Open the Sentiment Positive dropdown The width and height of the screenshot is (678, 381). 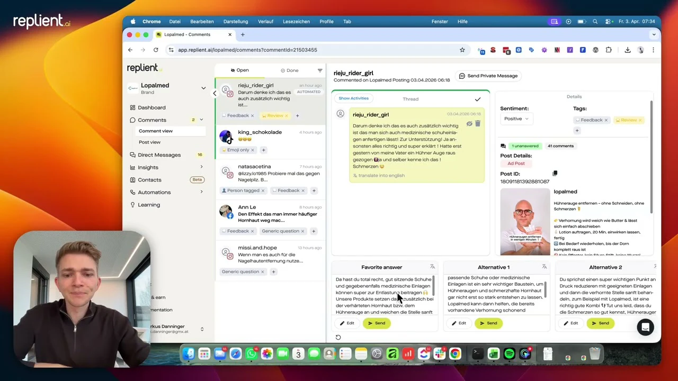(515, 119)
